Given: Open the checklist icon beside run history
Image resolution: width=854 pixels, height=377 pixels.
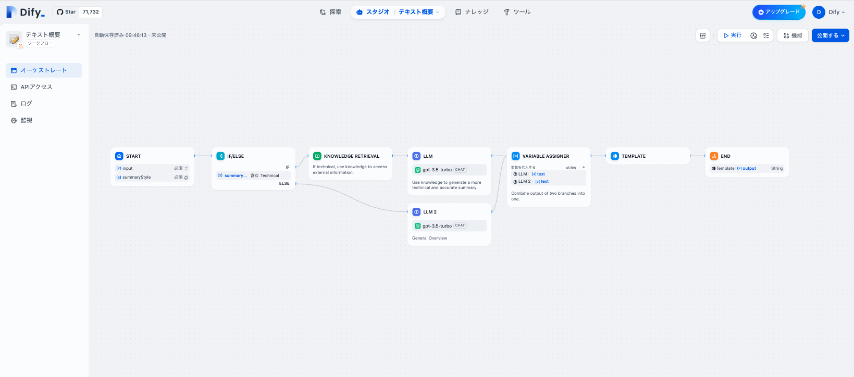Looking at the screenshot, I should (766, 35).
